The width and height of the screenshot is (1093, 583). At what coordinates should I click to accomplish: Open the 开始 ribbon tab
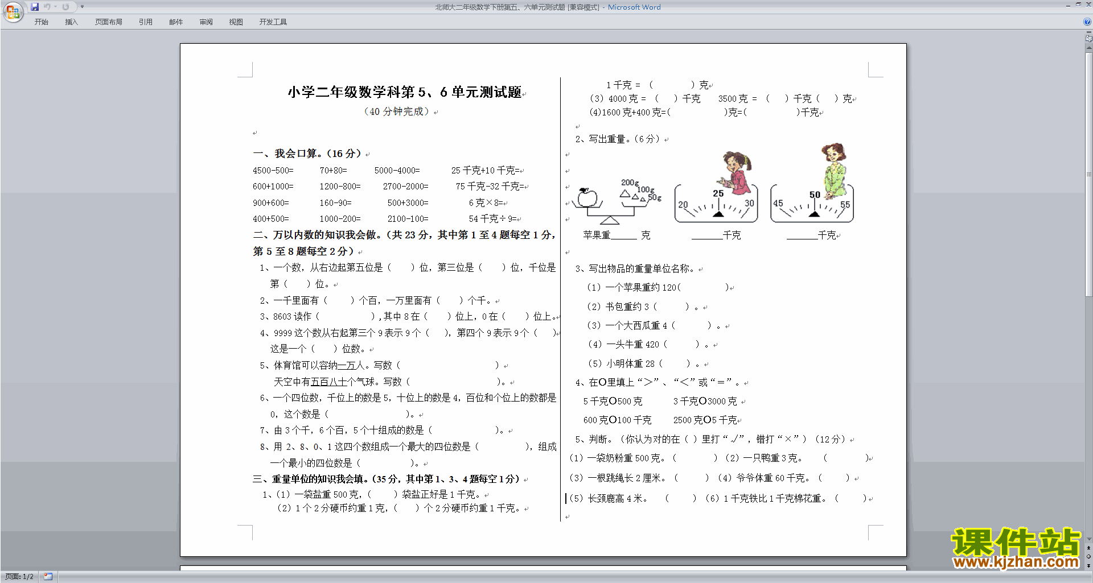click(41, 22)
